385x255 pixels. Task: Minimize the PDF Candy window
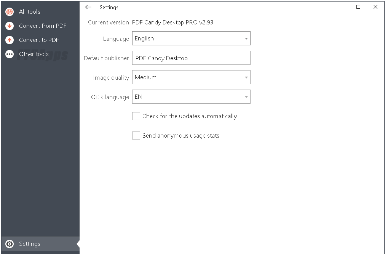[341, 7]
